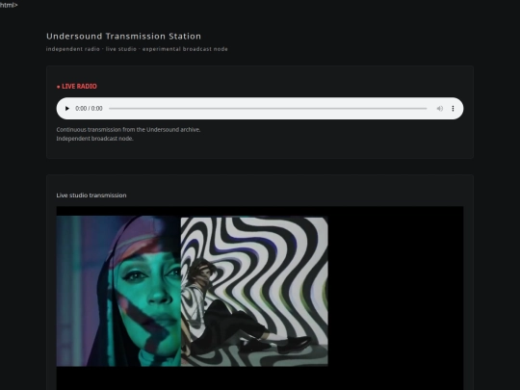This screenshot has height=390, width=520.
Task: Click the 0:00 / 0:00 time display
Action: [x=89, y=109]
